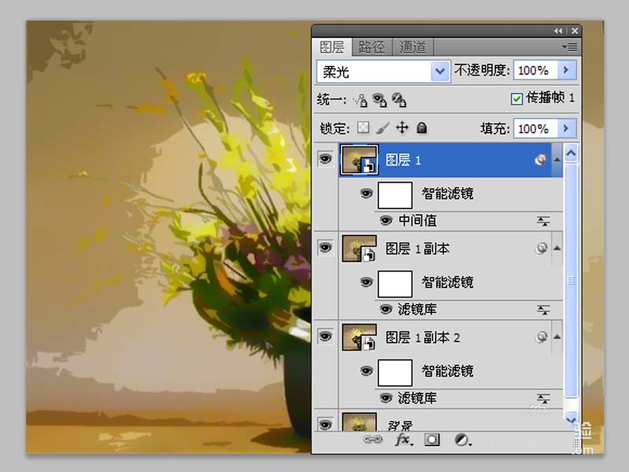
Task: Open the layers panel options menu
Action: pyautogui.click(x=570, y=47)
